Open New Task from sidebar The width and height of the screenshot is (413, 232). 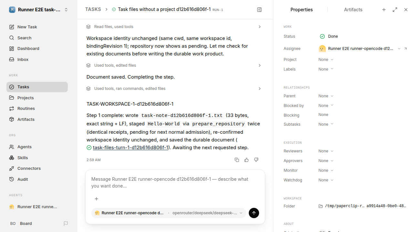(37, 27)
